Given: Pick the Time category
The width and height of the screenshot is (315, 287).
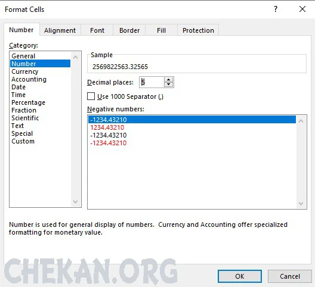Looking at the screenshot, I should coord(40,95).
